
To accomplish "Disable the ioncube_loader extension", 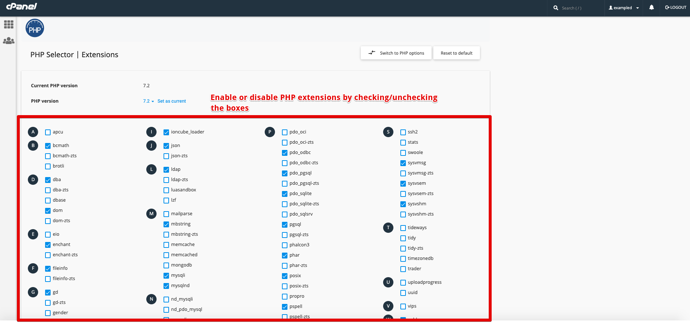I will tap(166, 132).
